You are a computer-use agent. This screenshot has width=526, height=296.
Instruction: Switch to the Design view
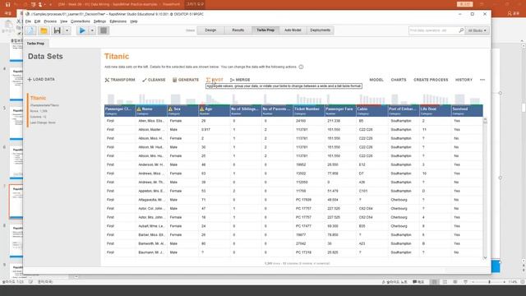point(210,30)
